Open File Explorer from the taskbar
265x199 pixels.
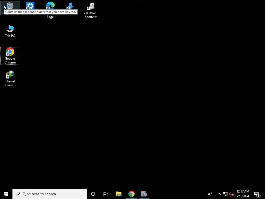coord(119,194)
